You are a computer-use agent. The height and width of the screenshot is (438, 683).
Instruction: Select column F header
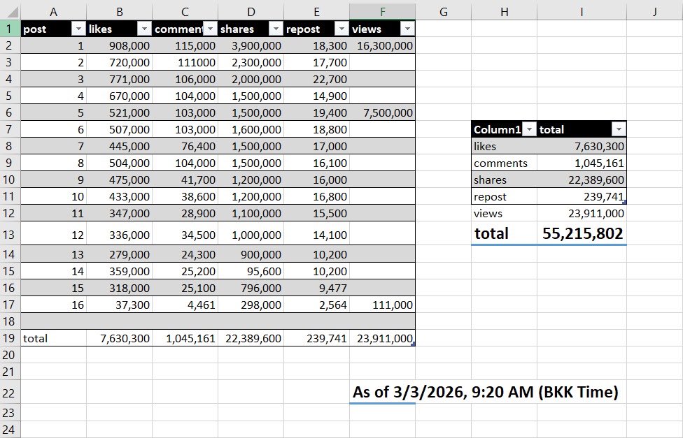(x=383, y=12)
